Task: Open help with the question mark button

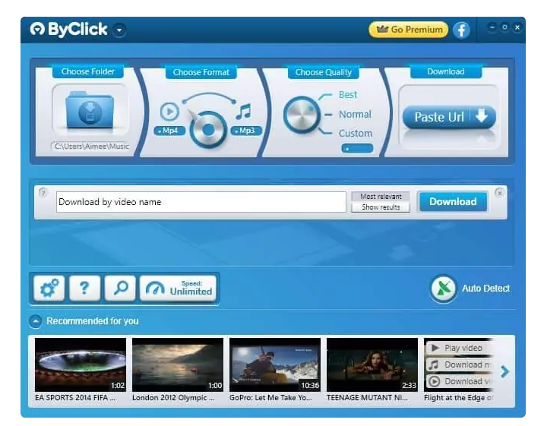Action: click(84, 288)
